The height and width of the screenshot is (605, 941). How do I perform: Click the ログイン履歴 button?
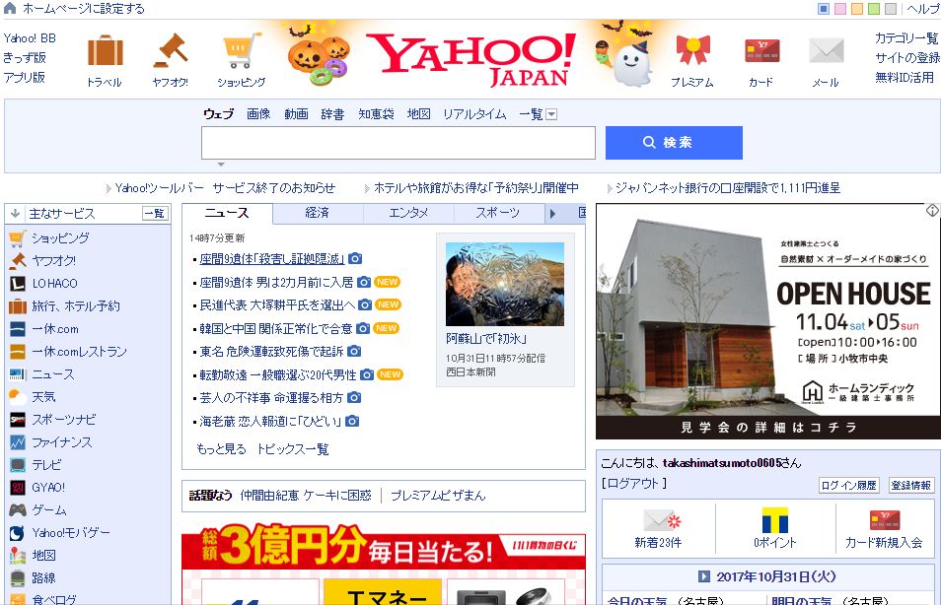[848, 486]
